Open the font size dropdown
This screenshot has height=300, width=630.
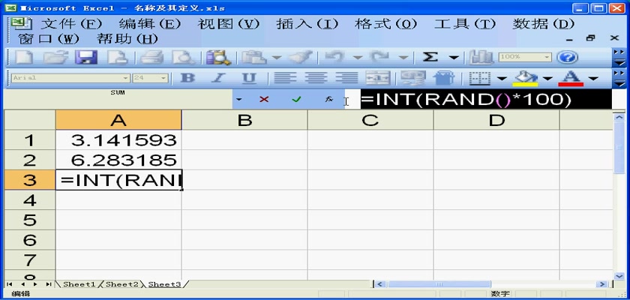click(x=162, y=78)
